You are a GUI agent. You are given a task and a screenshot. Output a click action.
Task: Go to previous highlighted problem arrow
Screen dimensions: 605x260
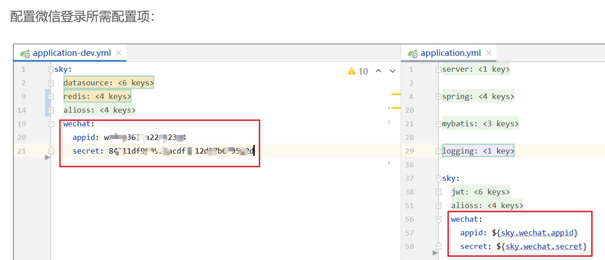378,71
